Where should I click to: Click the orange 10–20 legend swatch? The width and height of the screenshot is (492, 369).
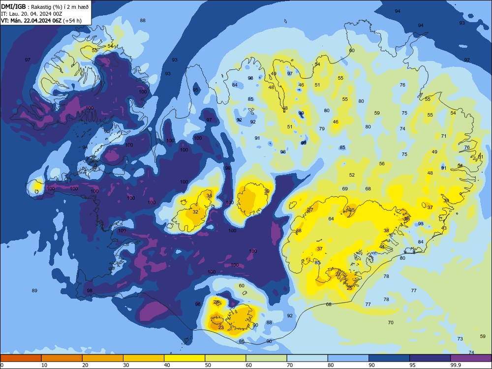(62, 358)
